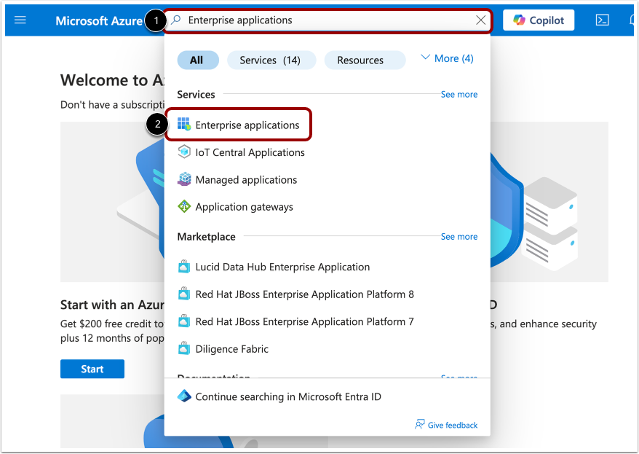The height and width of the screenshot is (454, 639).
Task: Open Copilot from the top bar
Action: click(538, 20)
